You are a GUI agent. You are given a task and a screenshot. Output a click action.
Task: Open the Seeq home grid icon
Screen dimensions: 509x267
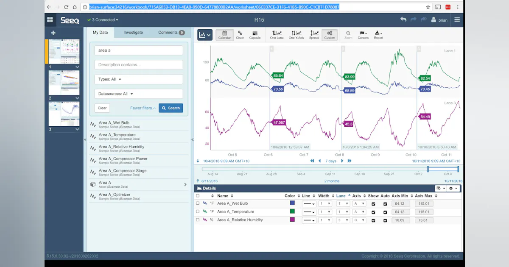coord(50,20)
